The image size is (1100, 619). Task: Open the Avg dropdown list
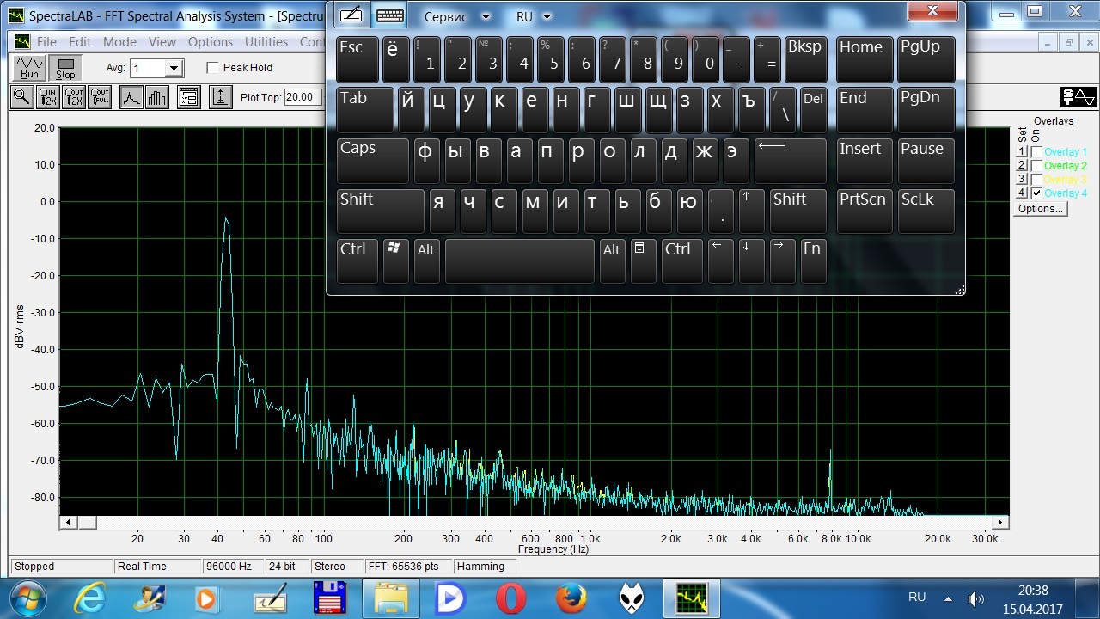pyautogui.click(x=174, y=68)
